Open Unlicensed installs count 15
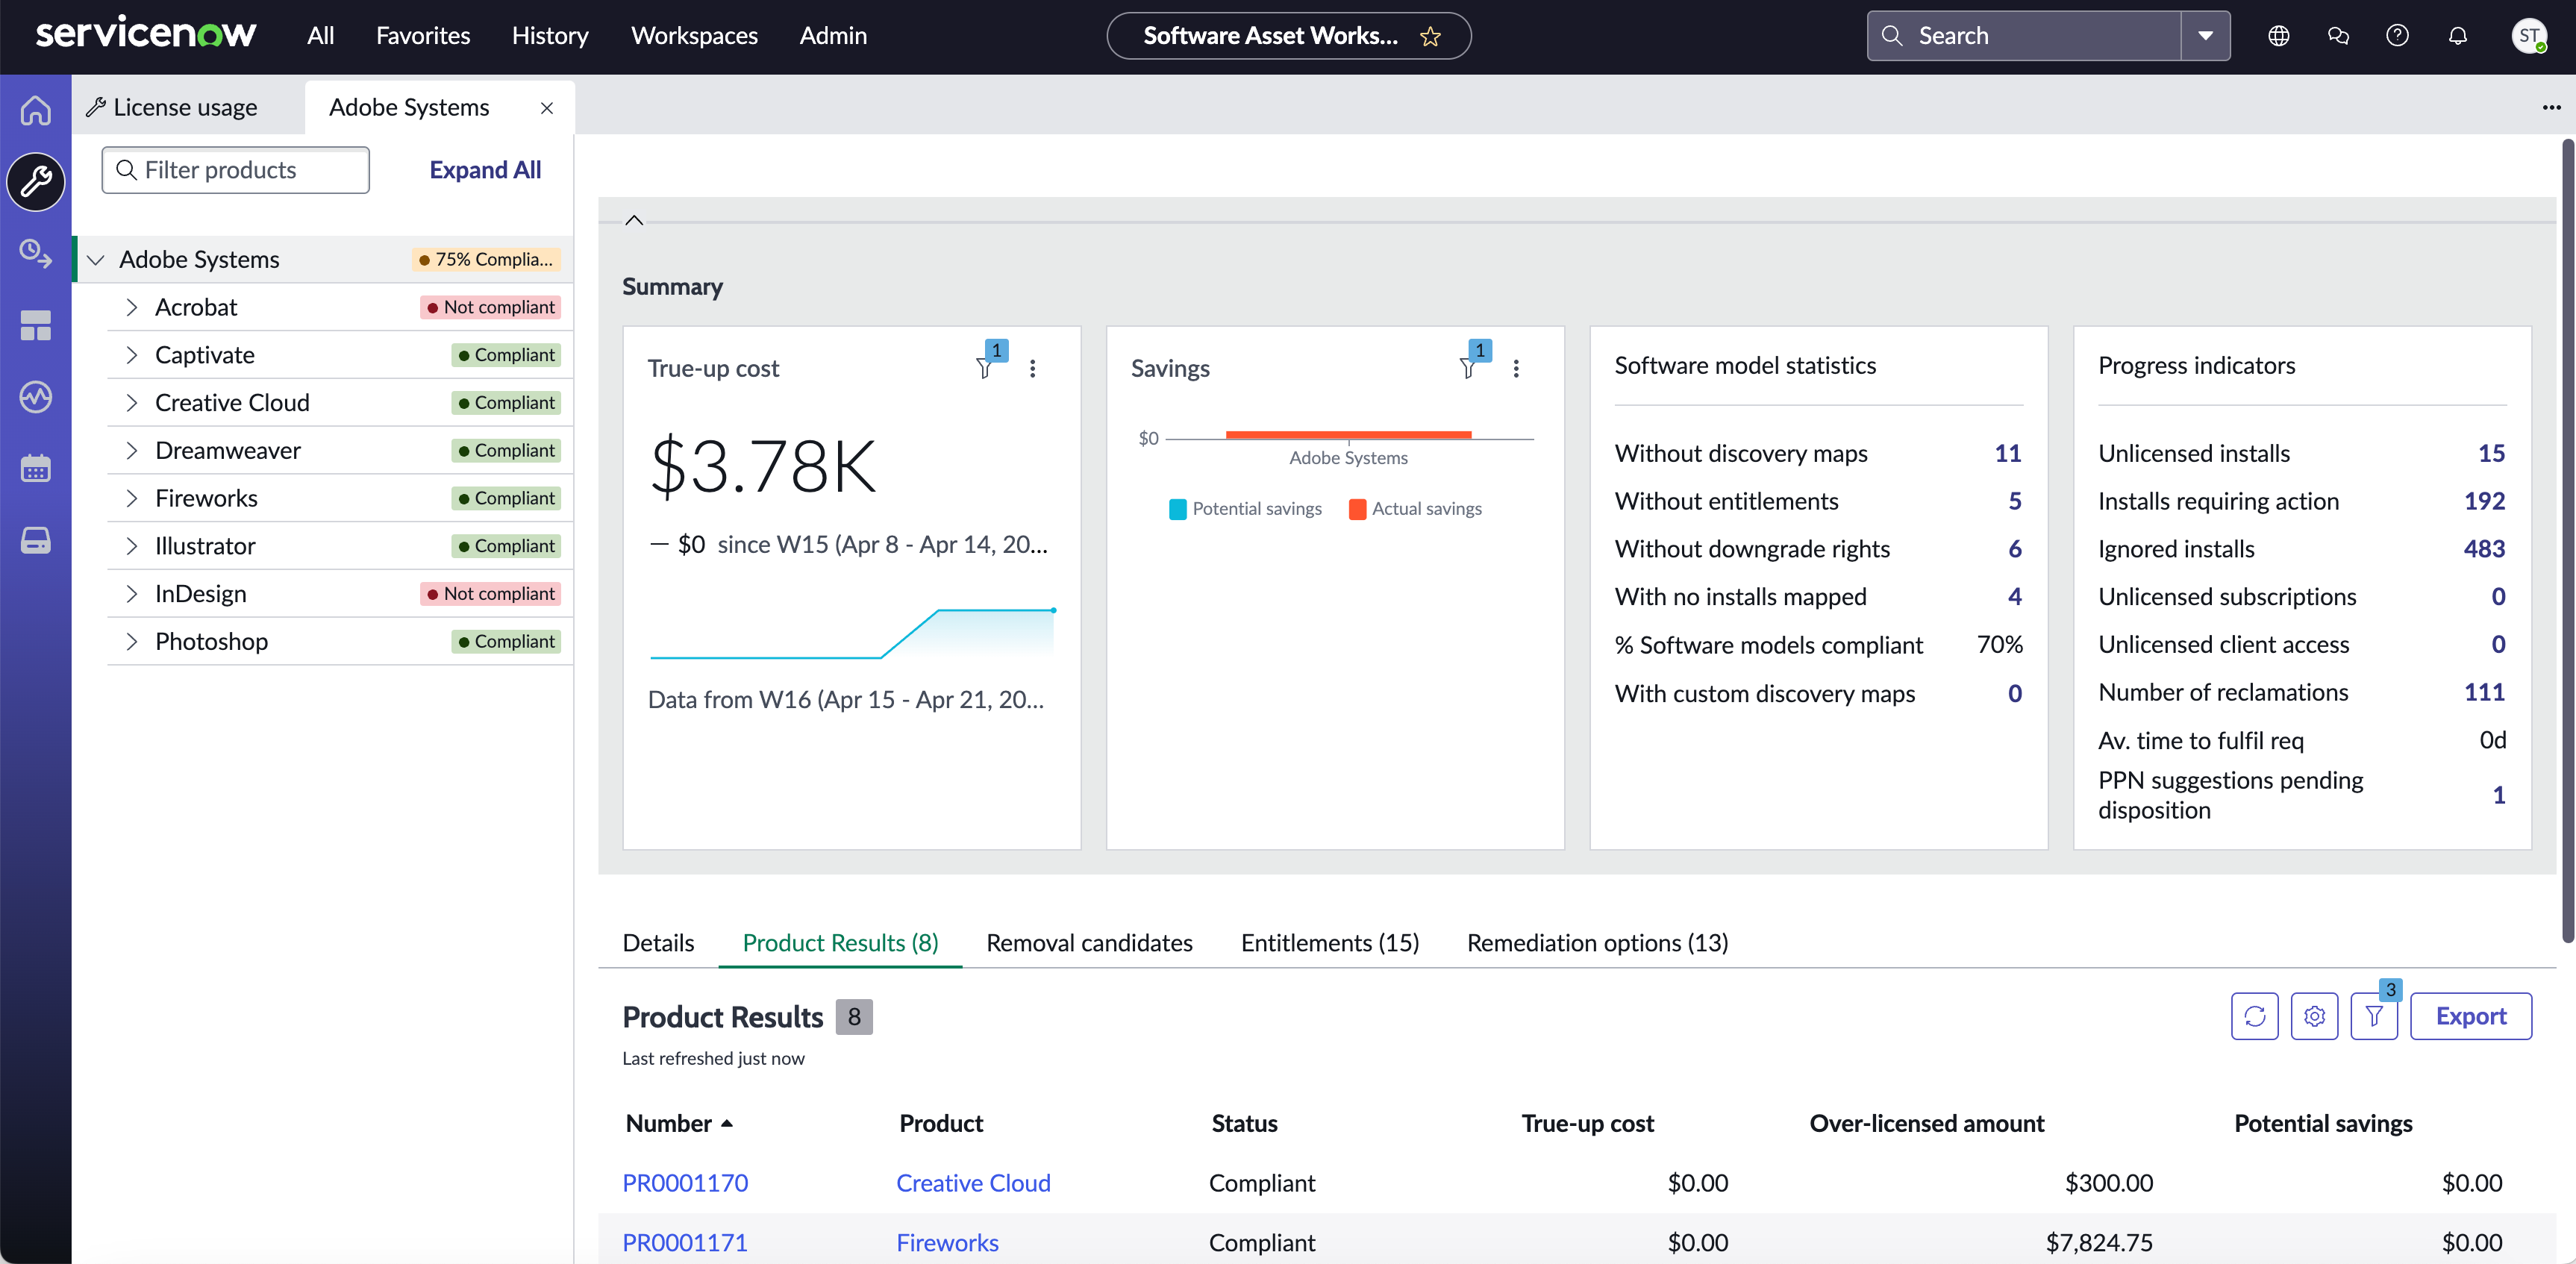This screenshot has height=1264, width=2576. (2491, 453)
